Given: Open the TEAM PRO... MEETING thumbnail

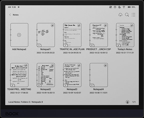Looking at the screenshot, I should coord(19,75).
